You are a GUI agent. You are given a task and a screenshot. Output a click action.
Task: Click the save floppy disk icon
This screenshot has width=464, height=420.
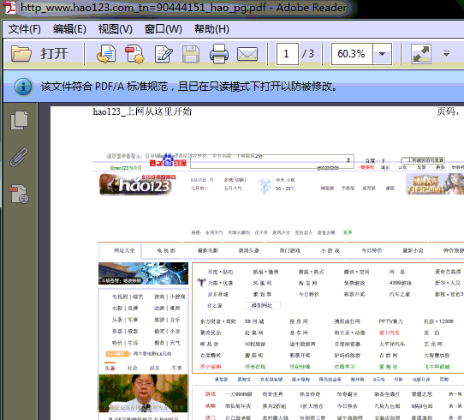[191, 54]
